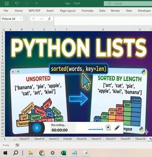The height and width of the screenshot is (157, 152).
Task: Click the Save icon in title bar
Action: [x=7, y=4]
